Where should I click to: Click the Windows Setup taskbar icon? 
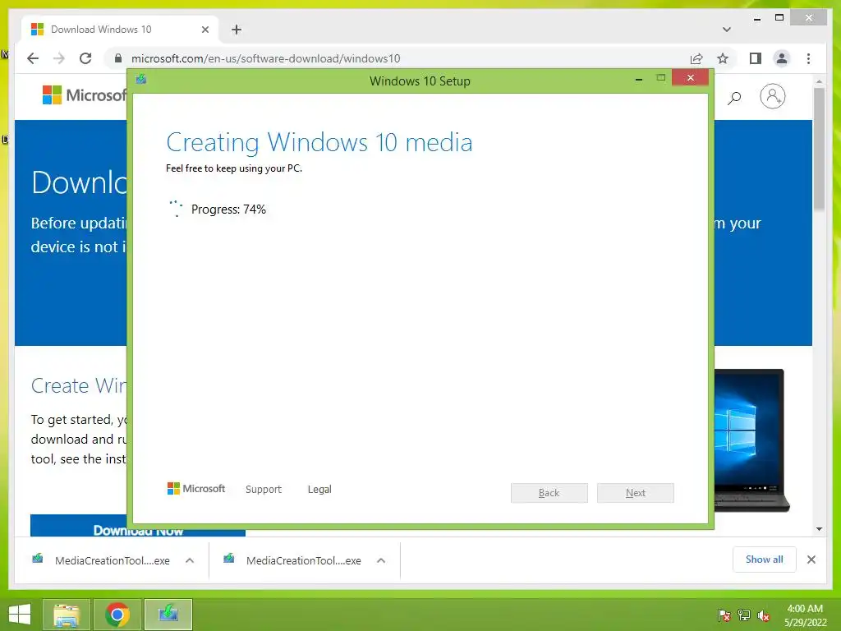[168, 615]
